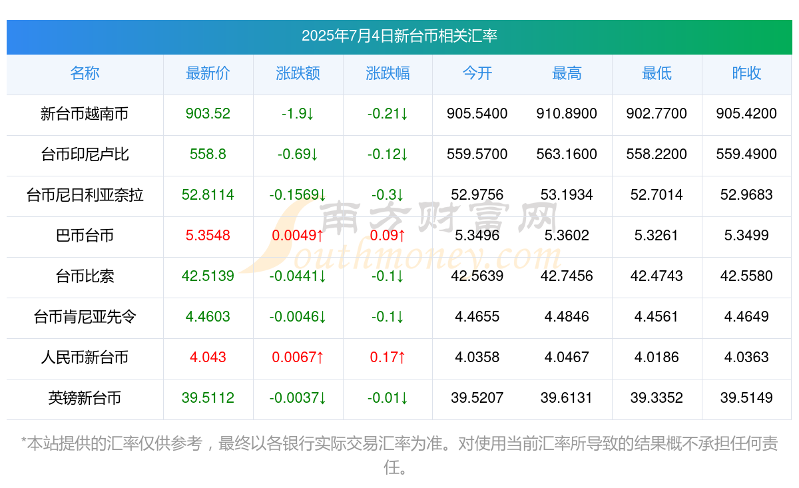The height and width of the screenshot is (488, 799).
Task: Click change amount -0.0441↓
Action: pyautogui.click(x=298, y=276)
